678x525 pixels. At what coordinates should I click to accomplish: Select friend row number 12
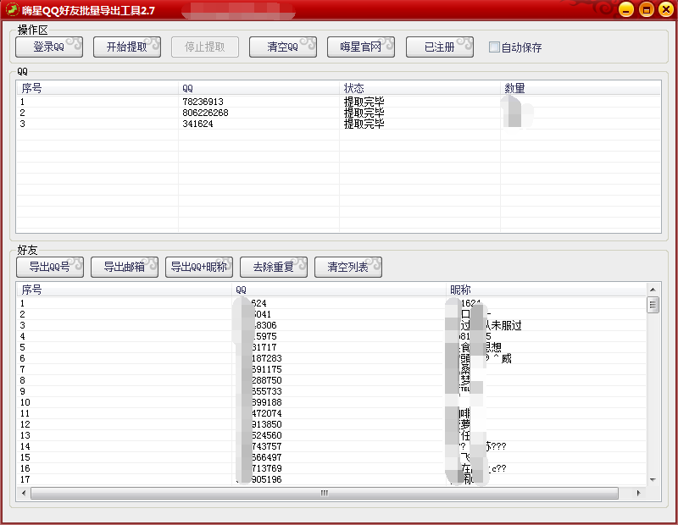[x=331, y=424]
